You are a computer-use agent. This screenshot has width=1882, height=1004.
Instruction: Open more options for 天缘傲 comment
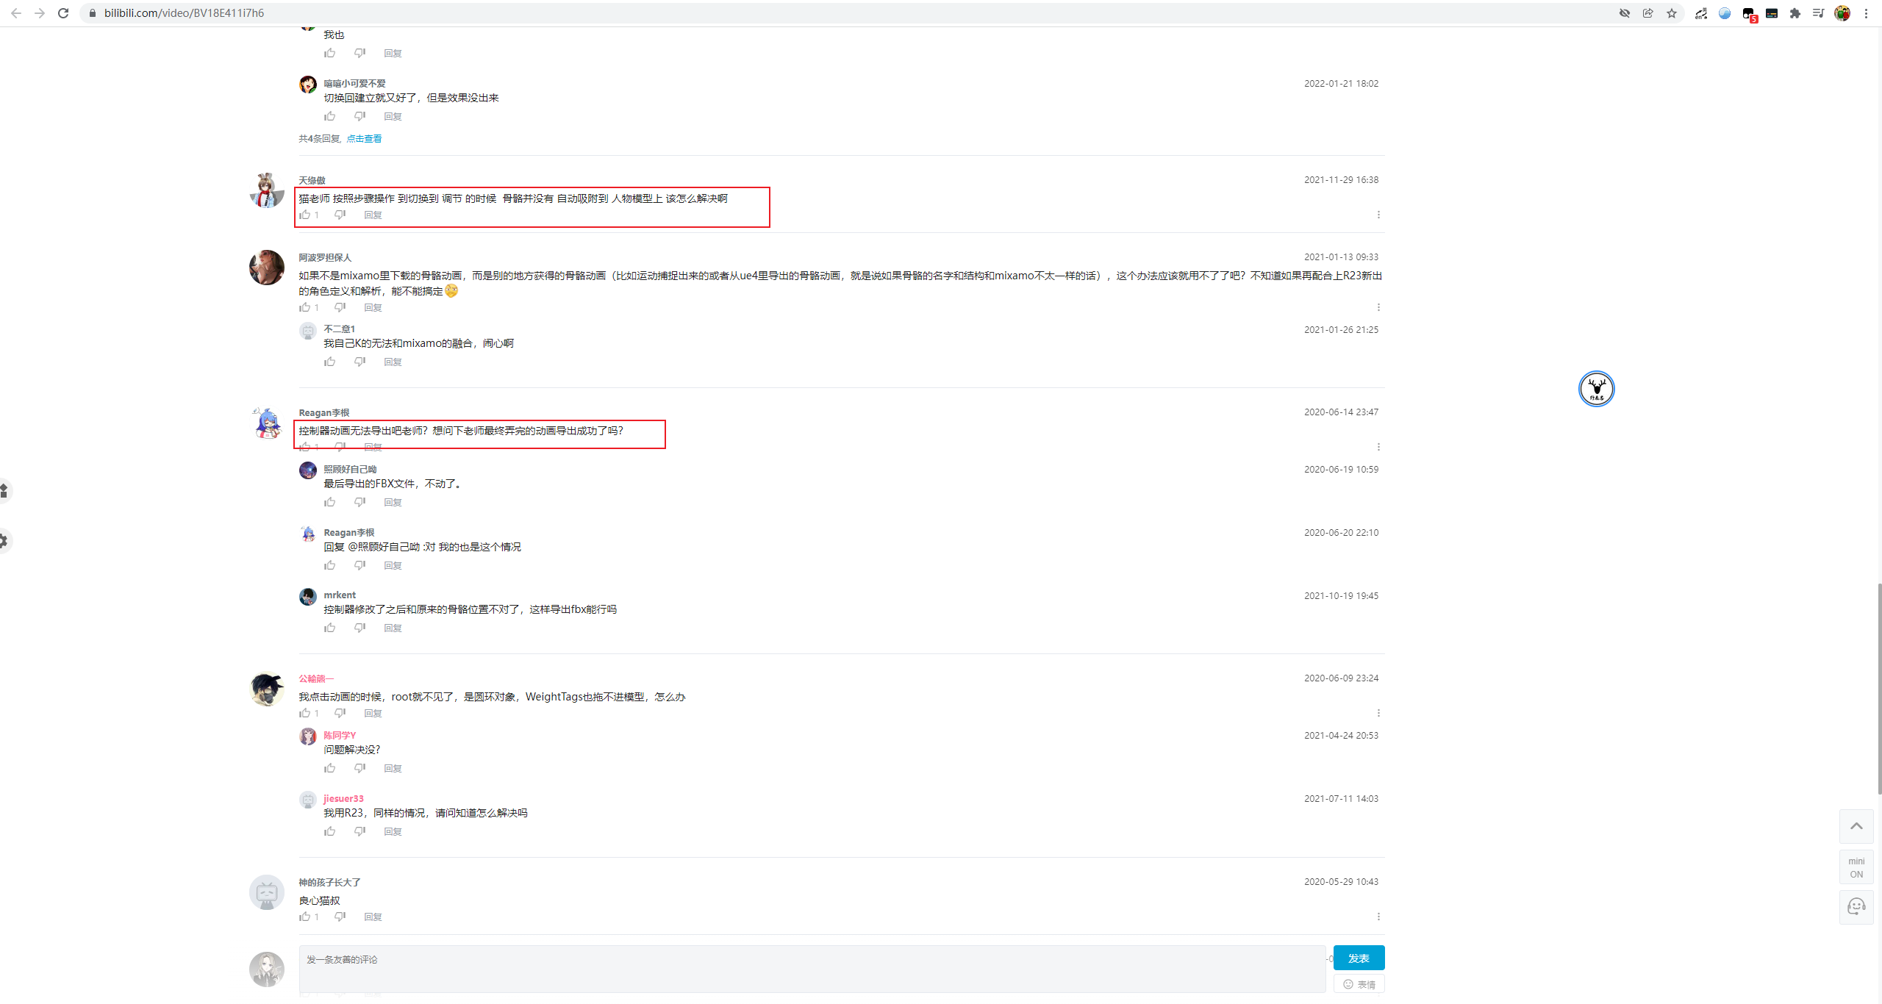[x=1378, y=215]
